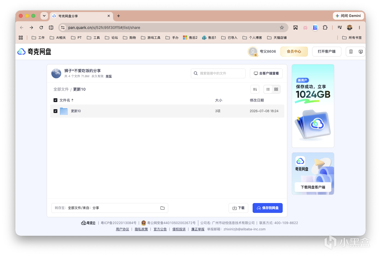Screen dimensions: 381x256
Task: Open 会员中心 member center
Action: coord(294,52)
